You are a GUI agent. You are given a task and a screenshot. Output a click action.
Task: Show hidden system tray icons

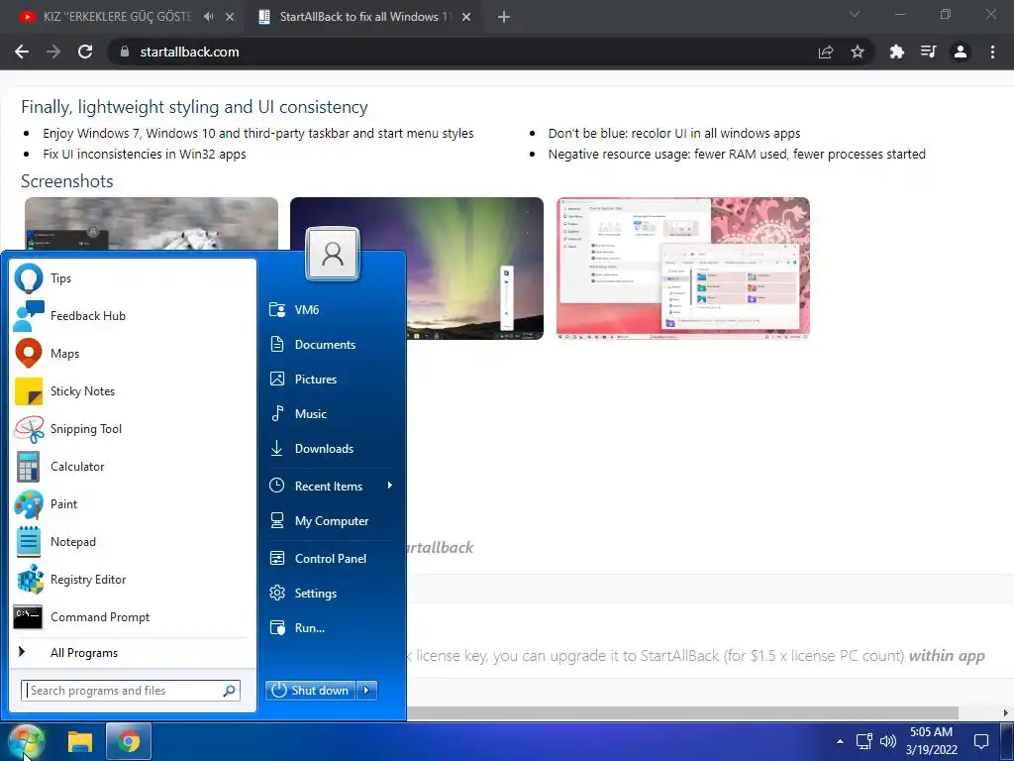pos(840,741)
